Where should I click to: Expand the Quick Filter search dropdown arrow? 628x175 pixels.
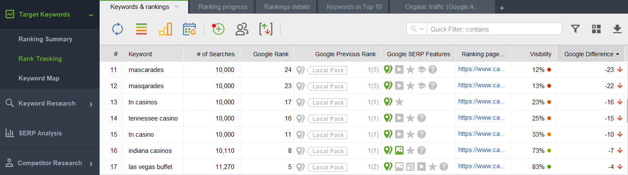coord(422,29)
